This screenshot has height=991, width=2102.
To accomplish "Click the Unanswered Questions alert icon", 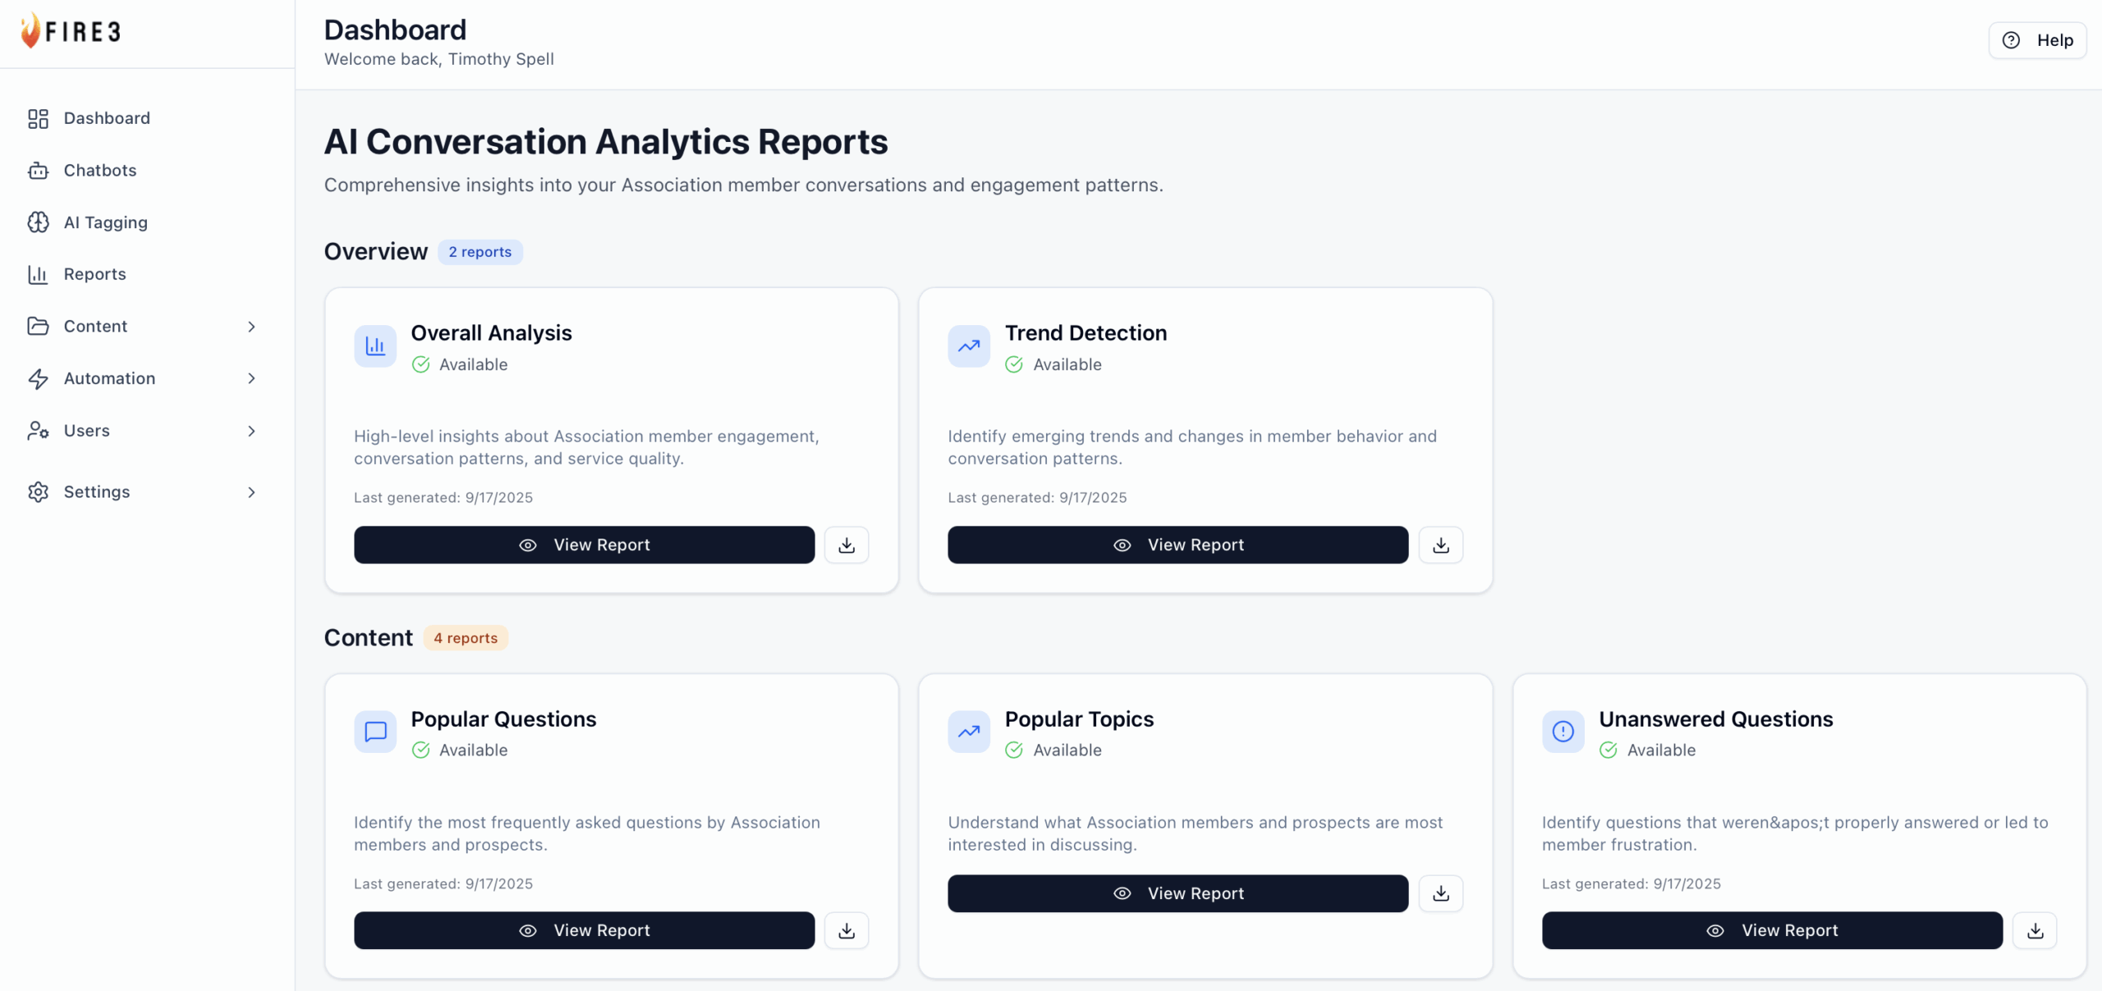I will pyautogui.click(x=1563, y=732).
